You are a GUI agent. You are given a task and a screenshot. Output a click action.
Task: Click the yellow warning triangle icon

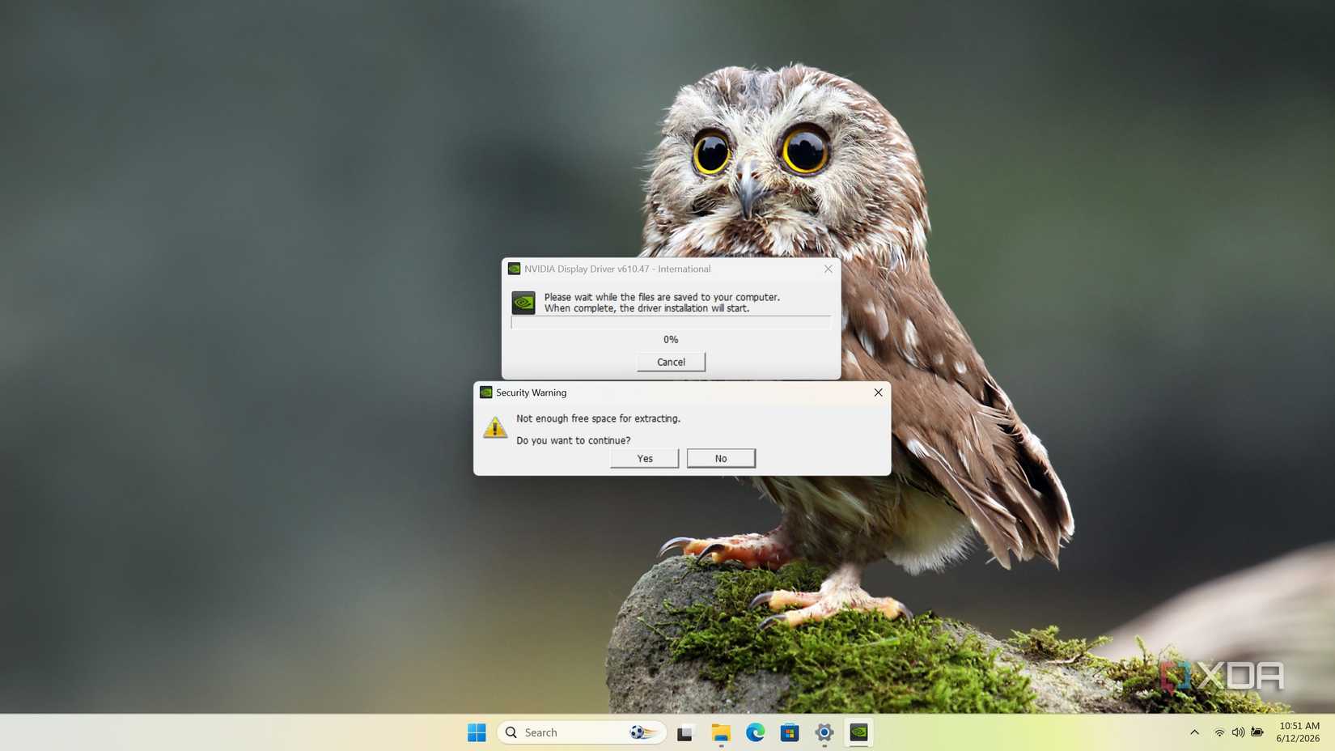coord(495,427)
